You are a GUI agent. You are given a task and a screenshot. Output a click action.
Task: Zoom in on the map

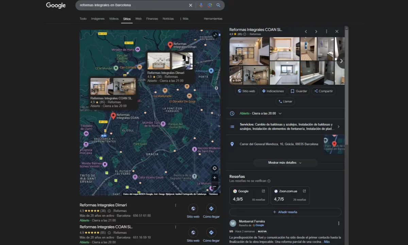click(x=215, y=178)
